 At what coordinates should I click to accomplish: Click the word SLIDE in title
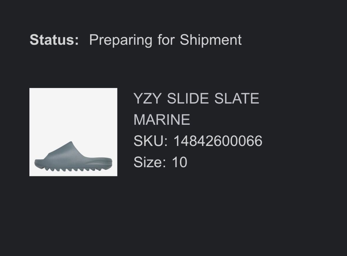188,98
